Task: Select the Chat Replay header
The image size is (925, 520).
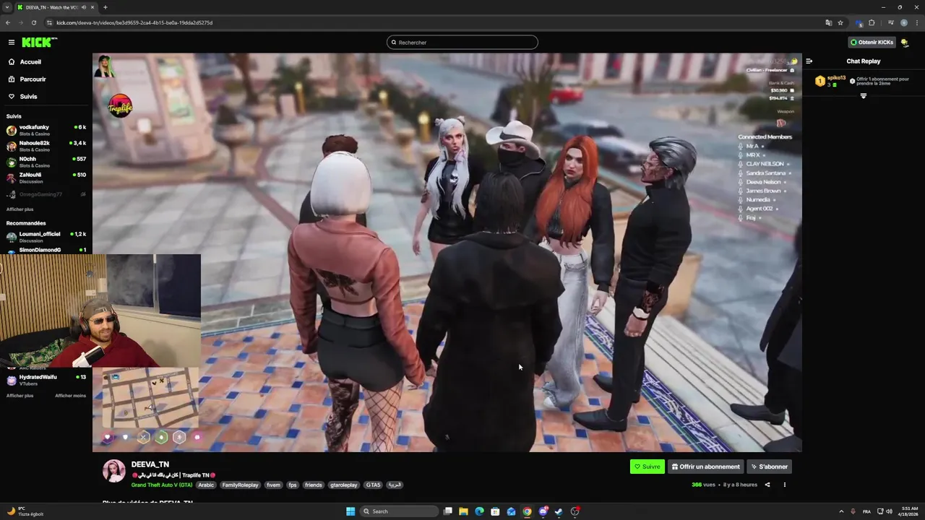Action: 864,61
